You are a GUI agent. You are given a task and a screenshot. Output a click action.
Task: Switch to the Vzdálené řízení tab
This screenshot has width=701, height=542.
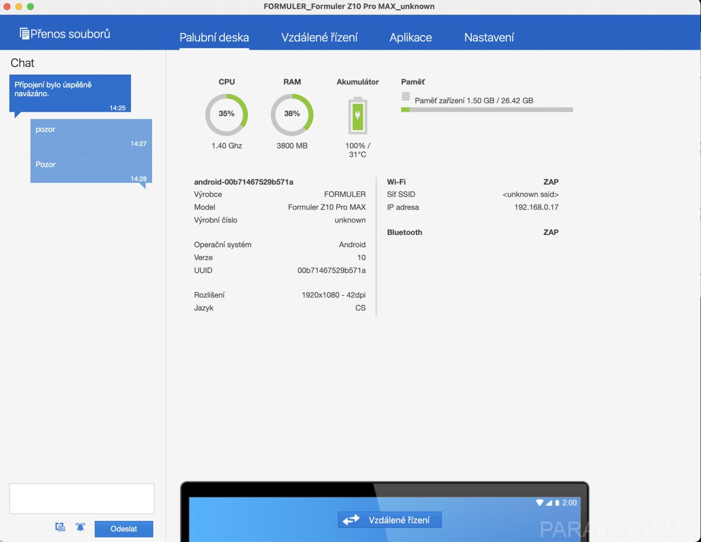point(319,37)
